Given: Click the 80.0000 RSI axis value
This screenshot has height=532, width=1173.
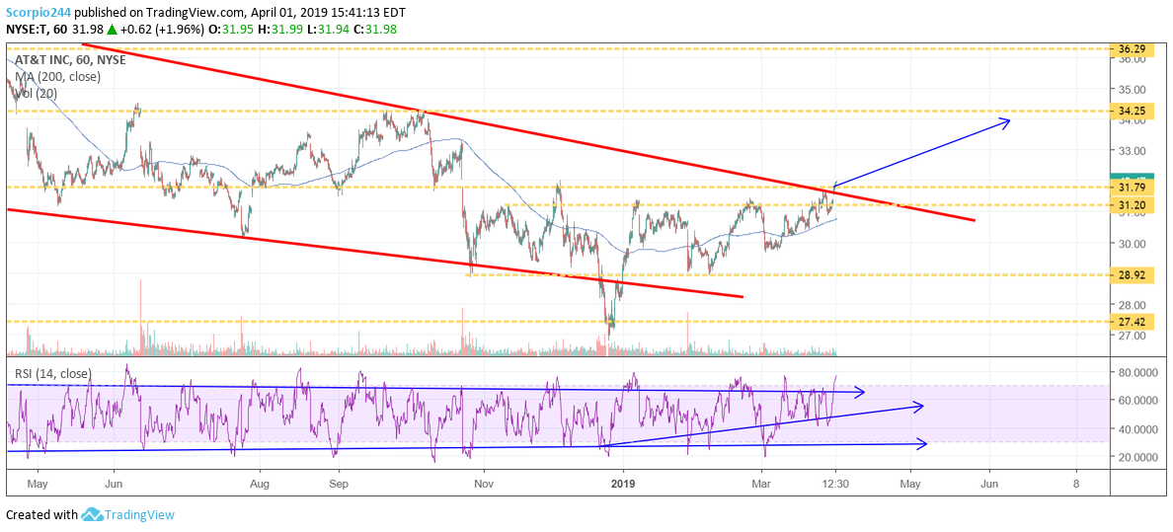Looking at the screenshot, I should (1137, 372).
